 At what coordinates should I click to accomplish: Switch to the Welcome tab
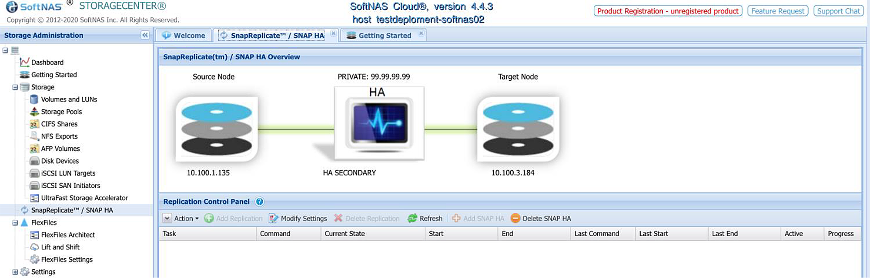[184, 36]
